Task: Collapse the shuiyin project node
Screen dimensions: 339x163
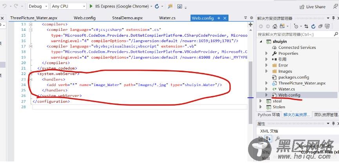Action: coord(261,41)
